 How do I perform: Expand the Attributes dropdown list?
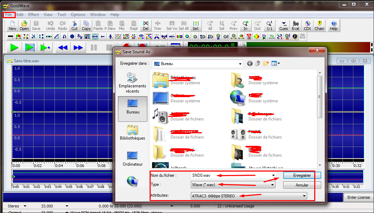pyautogui.click(x=304, y=196)
